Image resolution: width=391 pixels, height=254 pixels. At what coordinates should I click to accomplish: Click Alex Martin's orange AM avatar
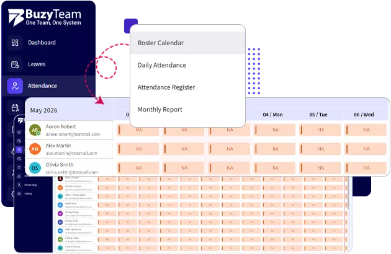click(35, 149)
